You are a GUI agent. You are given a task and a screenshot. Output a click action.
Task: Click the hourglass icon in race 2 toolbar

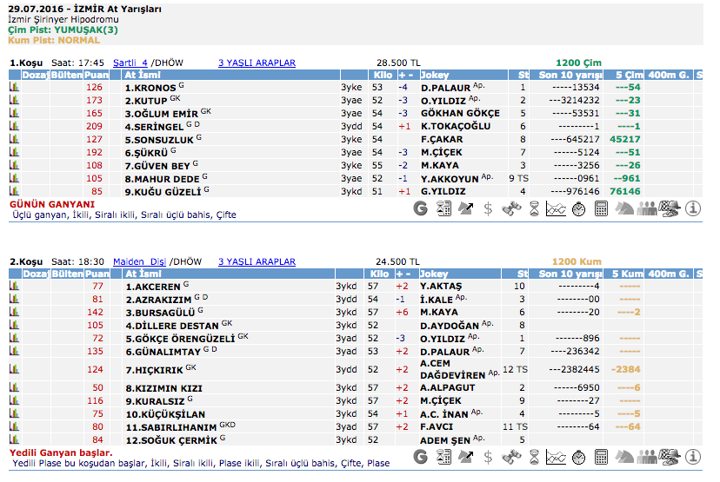tap(534, 457)
